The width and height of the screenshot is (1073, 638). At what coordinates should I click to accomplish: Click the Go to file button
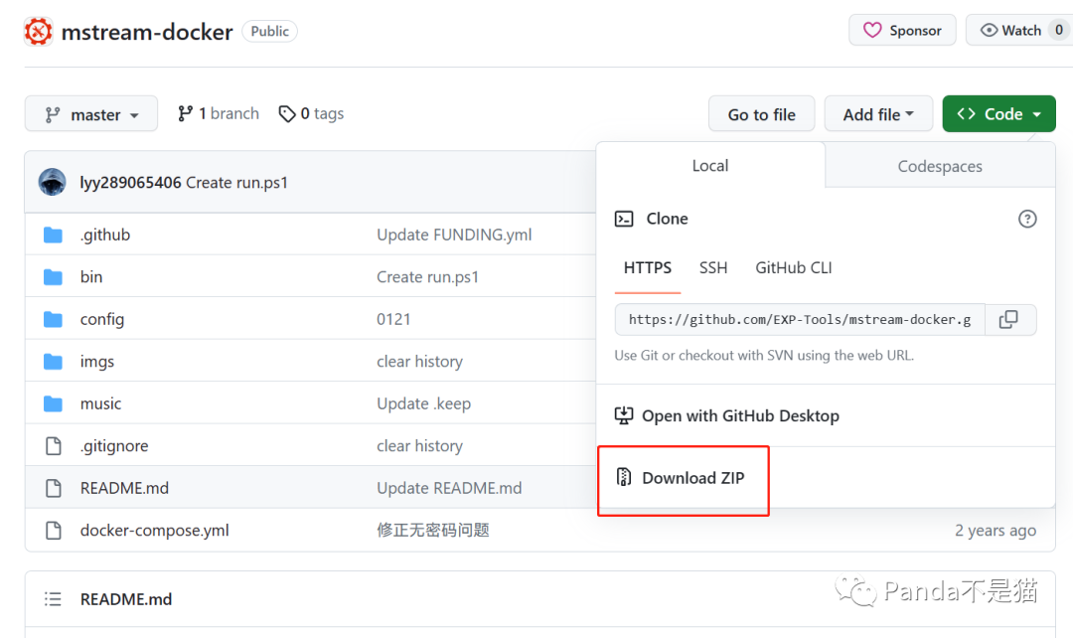(x=762, y=114)
